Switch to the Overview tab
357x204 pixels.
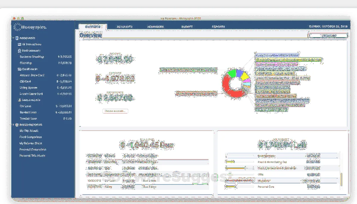click(93, 26)
